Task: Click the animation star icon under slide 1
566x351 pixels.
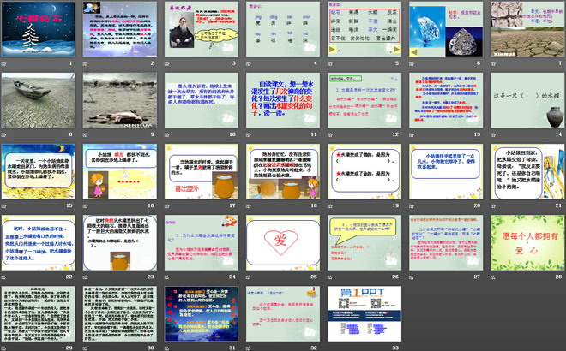Action: tap(4, 63)
